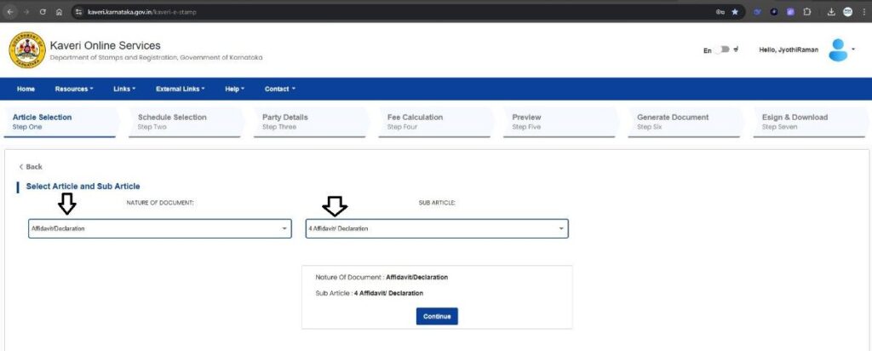
Task: Click the browser back arrow
Action: (9, 12)
